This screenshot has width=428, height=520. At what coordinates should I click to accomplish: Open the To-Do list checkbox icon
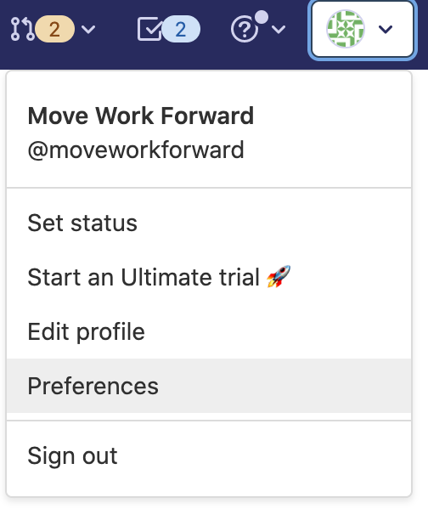[149, 30]
